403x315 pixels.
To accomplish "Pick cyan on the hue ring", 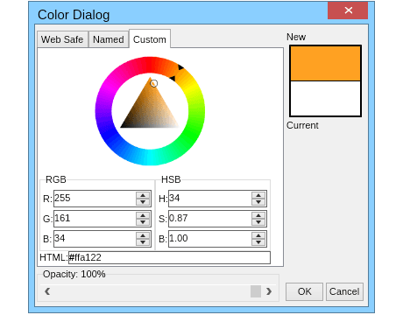I will click(x=150, y=157).
